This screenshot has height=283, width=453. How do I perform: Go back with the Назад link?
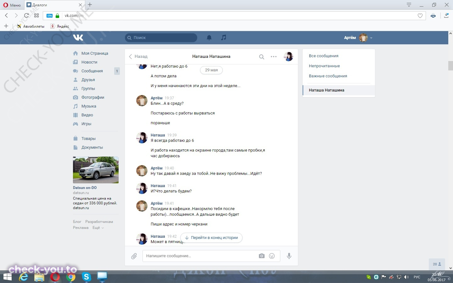[138, 57]
